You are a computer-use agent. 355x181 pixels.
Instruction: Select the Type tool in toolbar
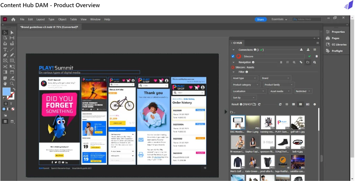(5, 50)
